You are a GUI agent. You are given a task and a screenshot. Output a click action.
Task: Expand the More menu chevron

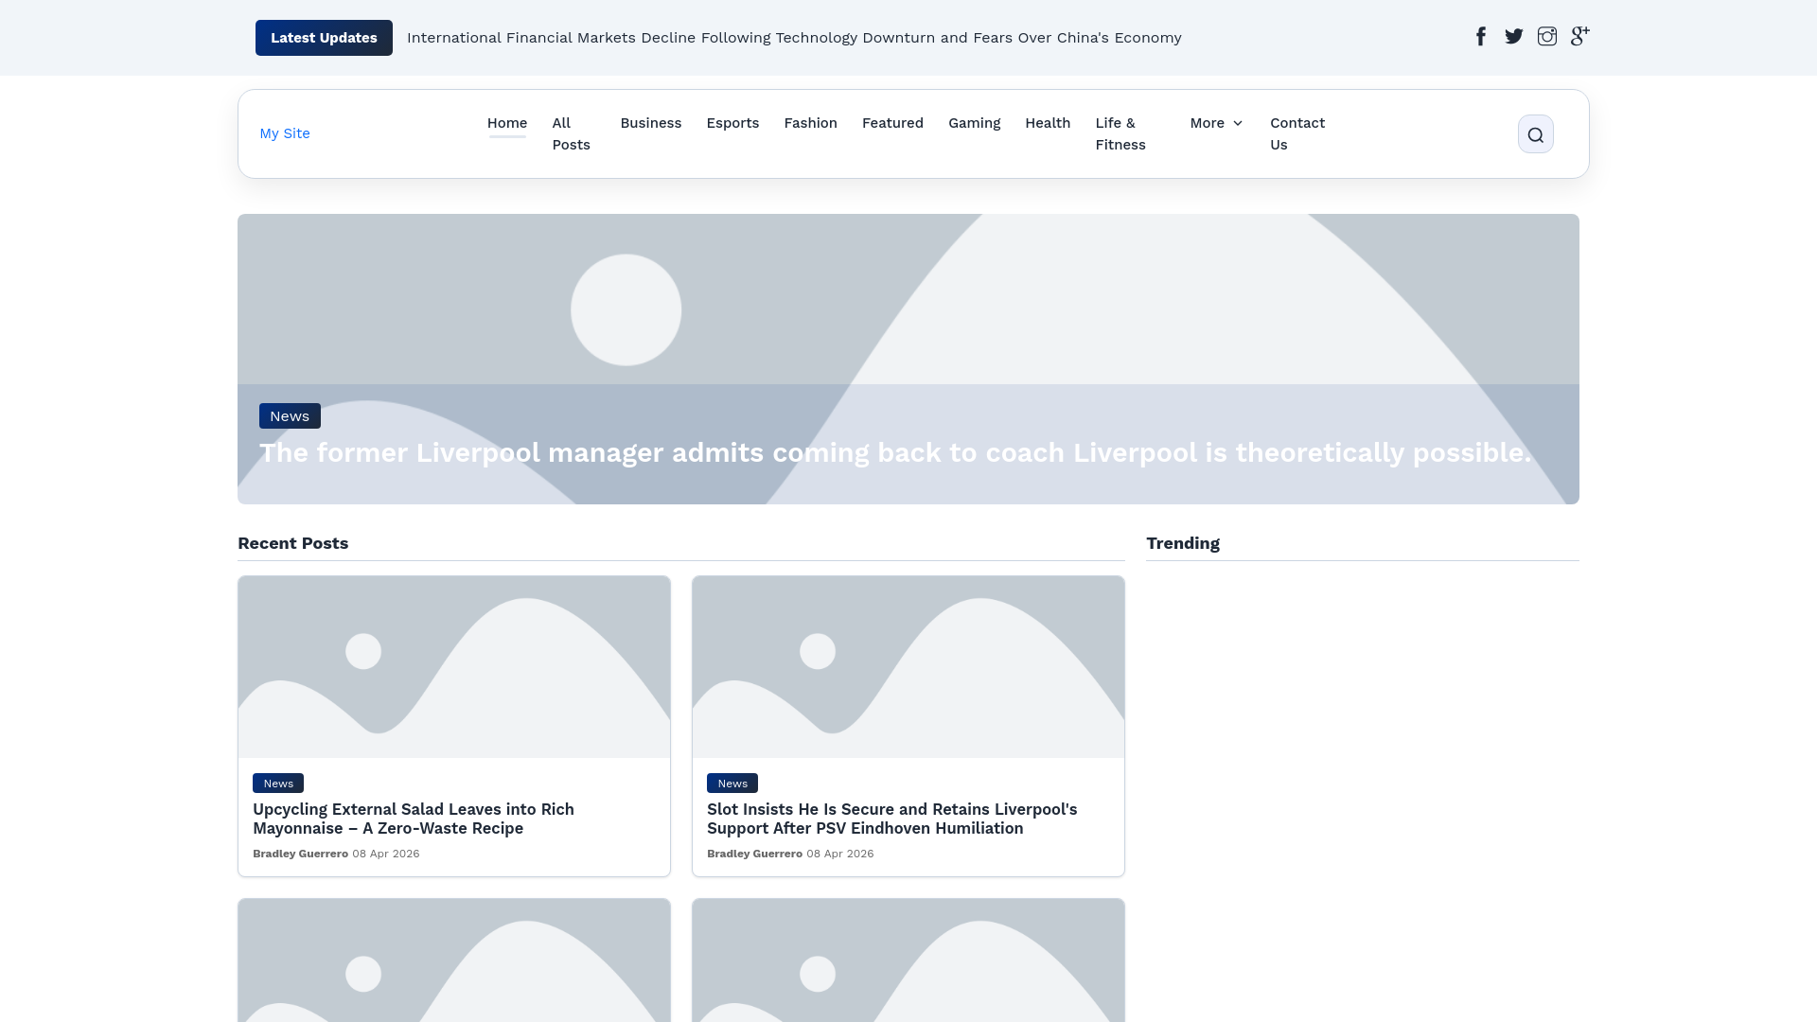pos(1238,124)
